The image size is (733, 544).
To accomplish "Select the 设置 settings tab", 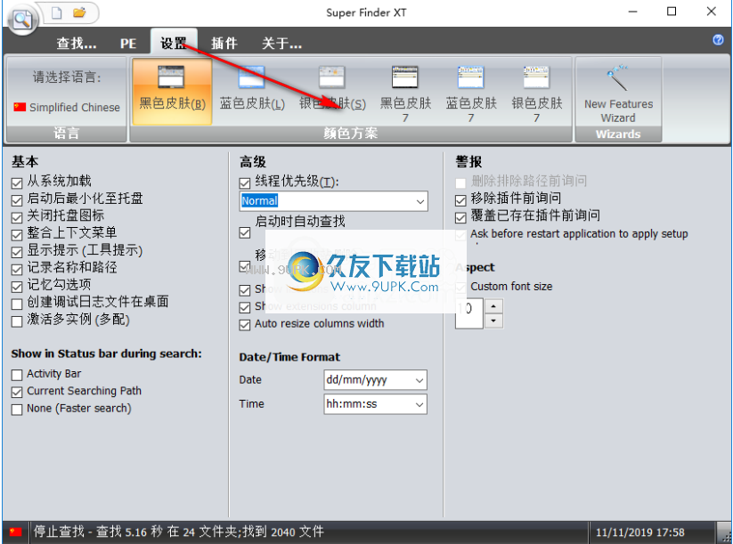I will (174, 43).
